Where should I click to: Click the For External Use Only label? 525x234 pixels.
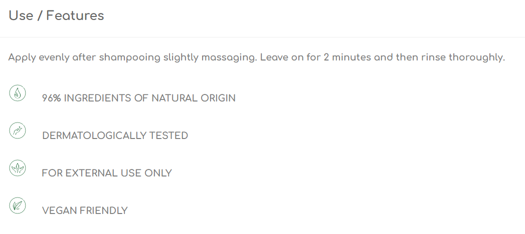coord(106,173)
